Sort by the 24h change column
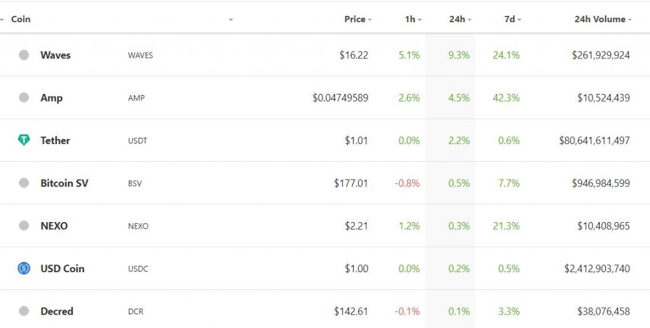Screen dimensions: 650x328 460,19
